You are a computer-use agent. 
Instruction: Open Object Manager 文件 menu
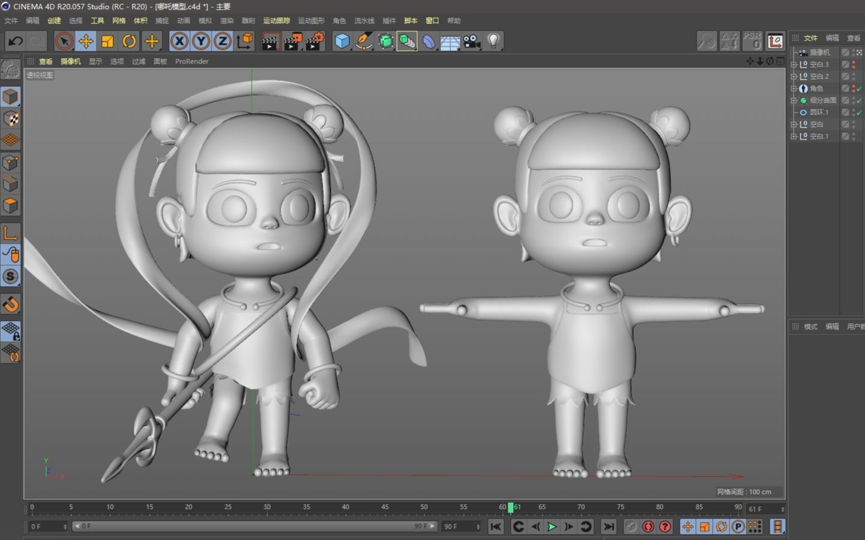pos(810,38)
